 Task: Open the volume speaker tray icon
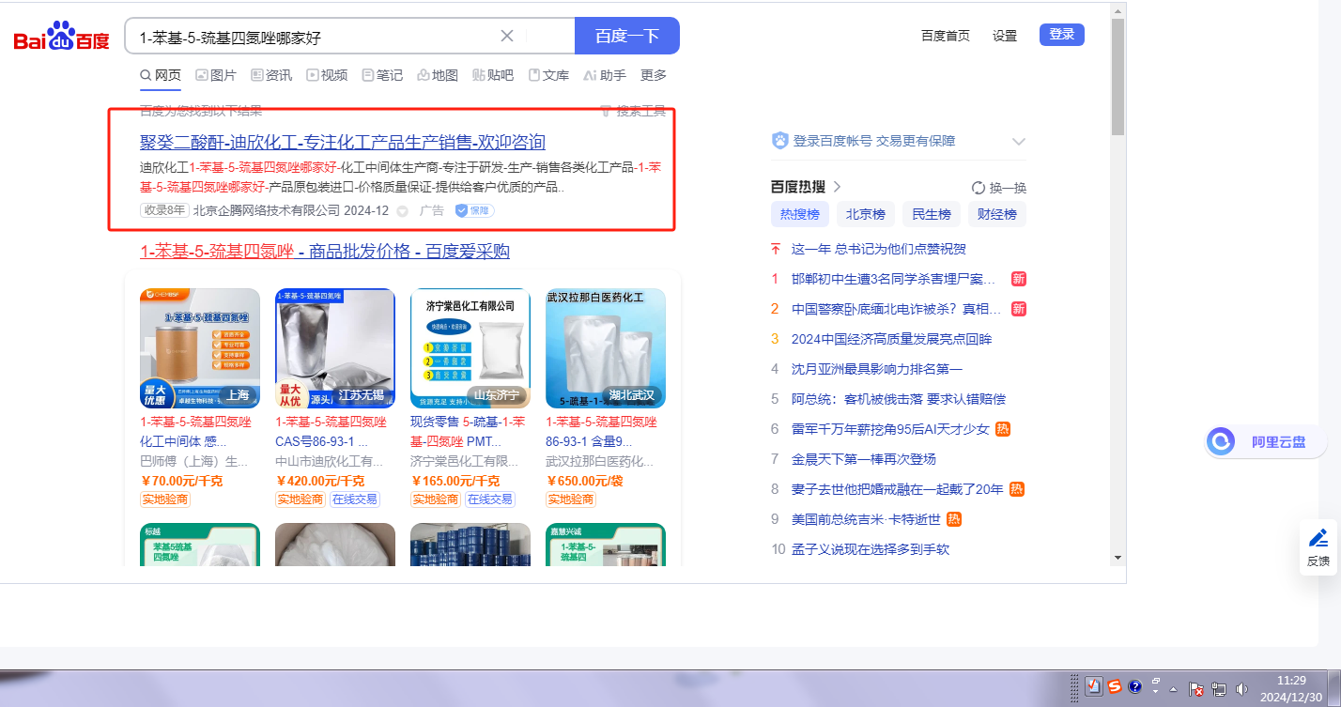[x=1243, y=689]
